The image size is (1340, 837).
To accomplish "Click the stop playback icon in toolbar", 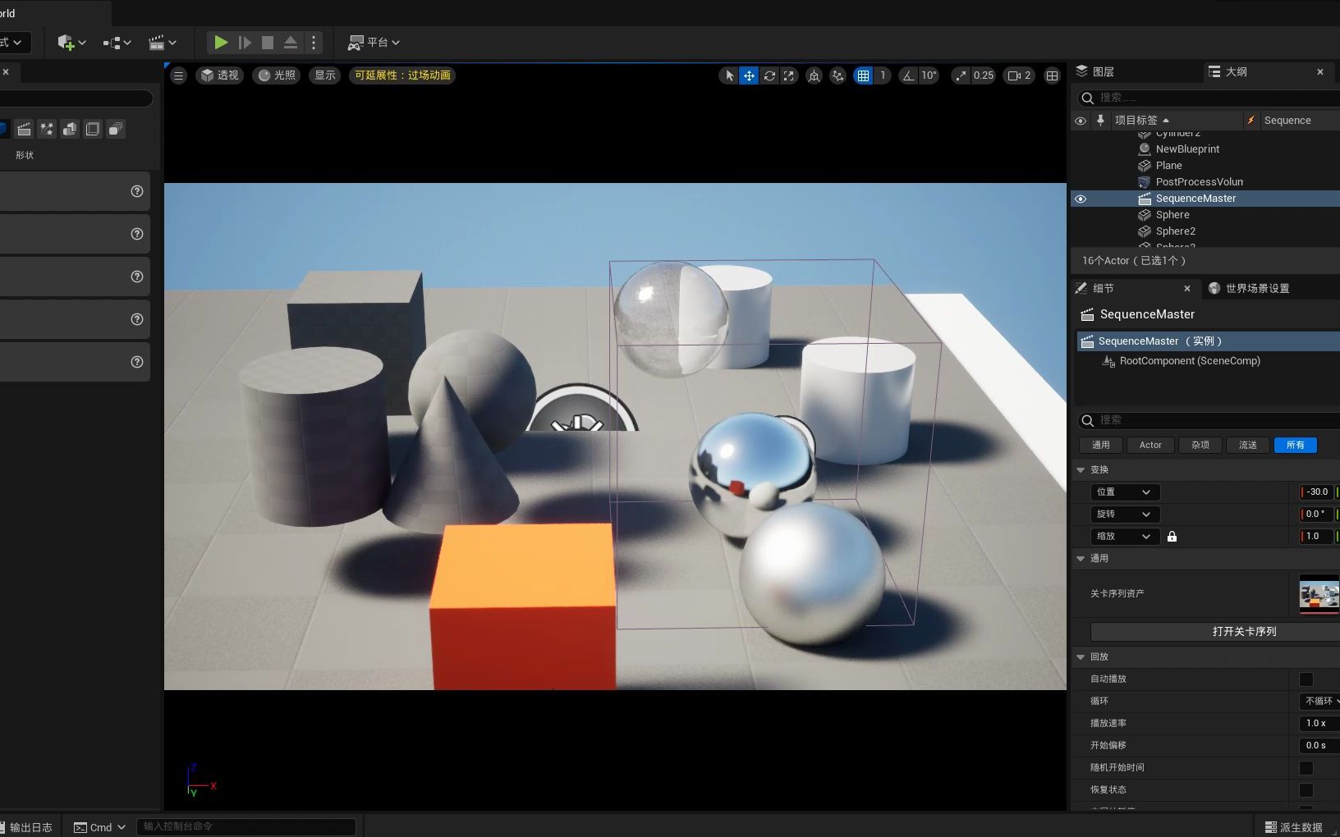I will 268,42.
